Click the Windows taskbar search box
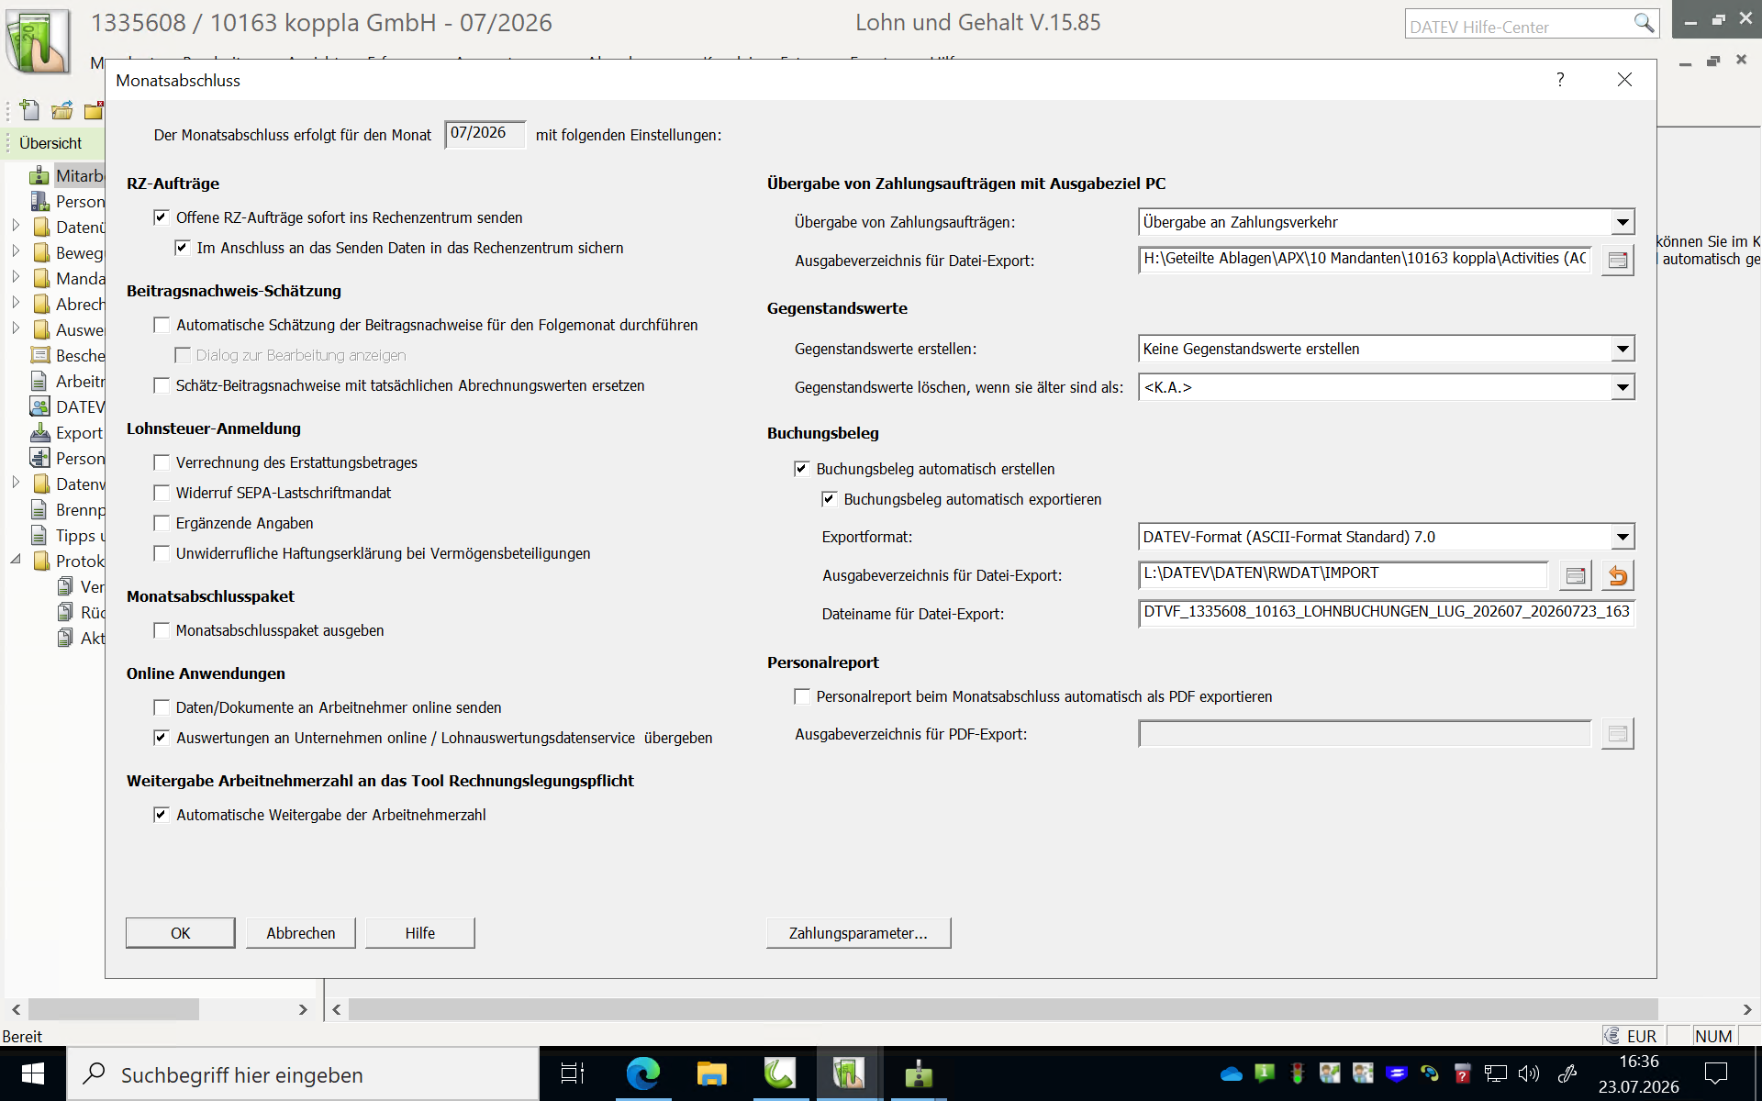This screenshot has width=1762, height=1101. click(303, 1073)
